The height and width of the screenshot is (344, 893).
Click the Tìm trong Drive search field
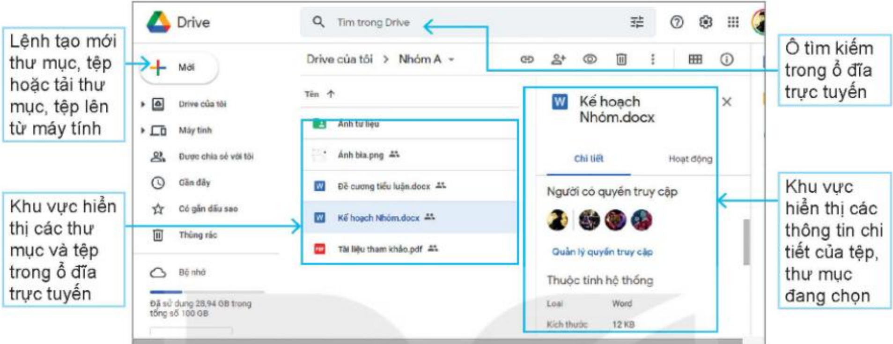478,22
